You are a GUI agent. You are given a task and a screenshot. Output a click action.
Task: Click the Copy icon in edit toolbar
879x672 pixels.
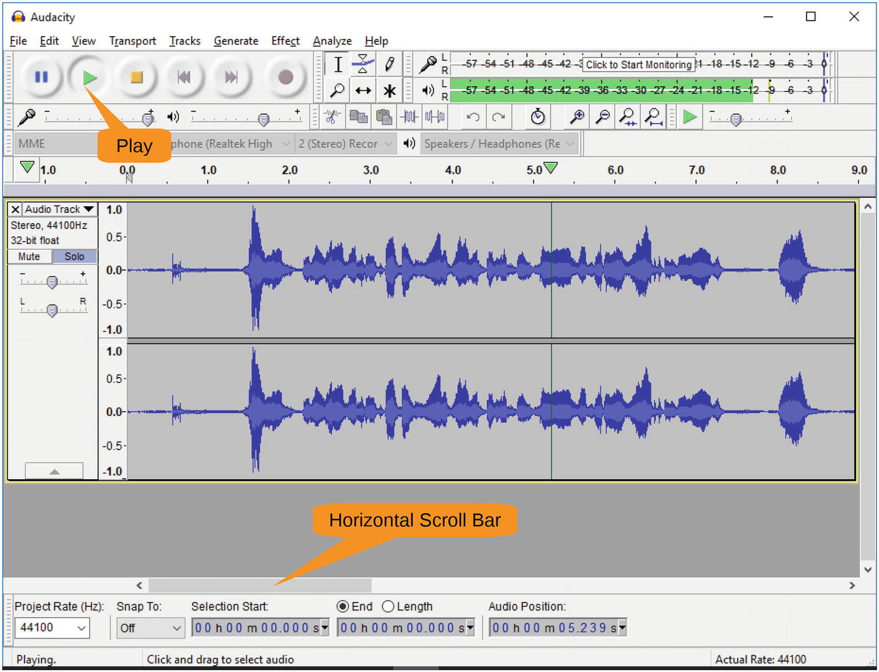coord(358,117)
